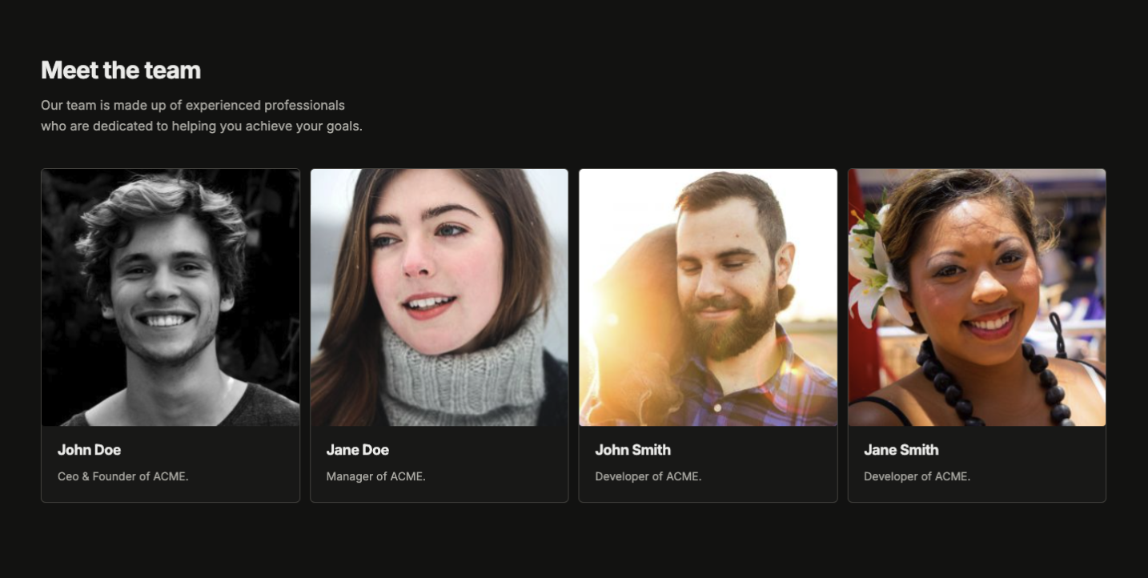
Task: Click the "Meet the team" heading
Action: point(121,70)
